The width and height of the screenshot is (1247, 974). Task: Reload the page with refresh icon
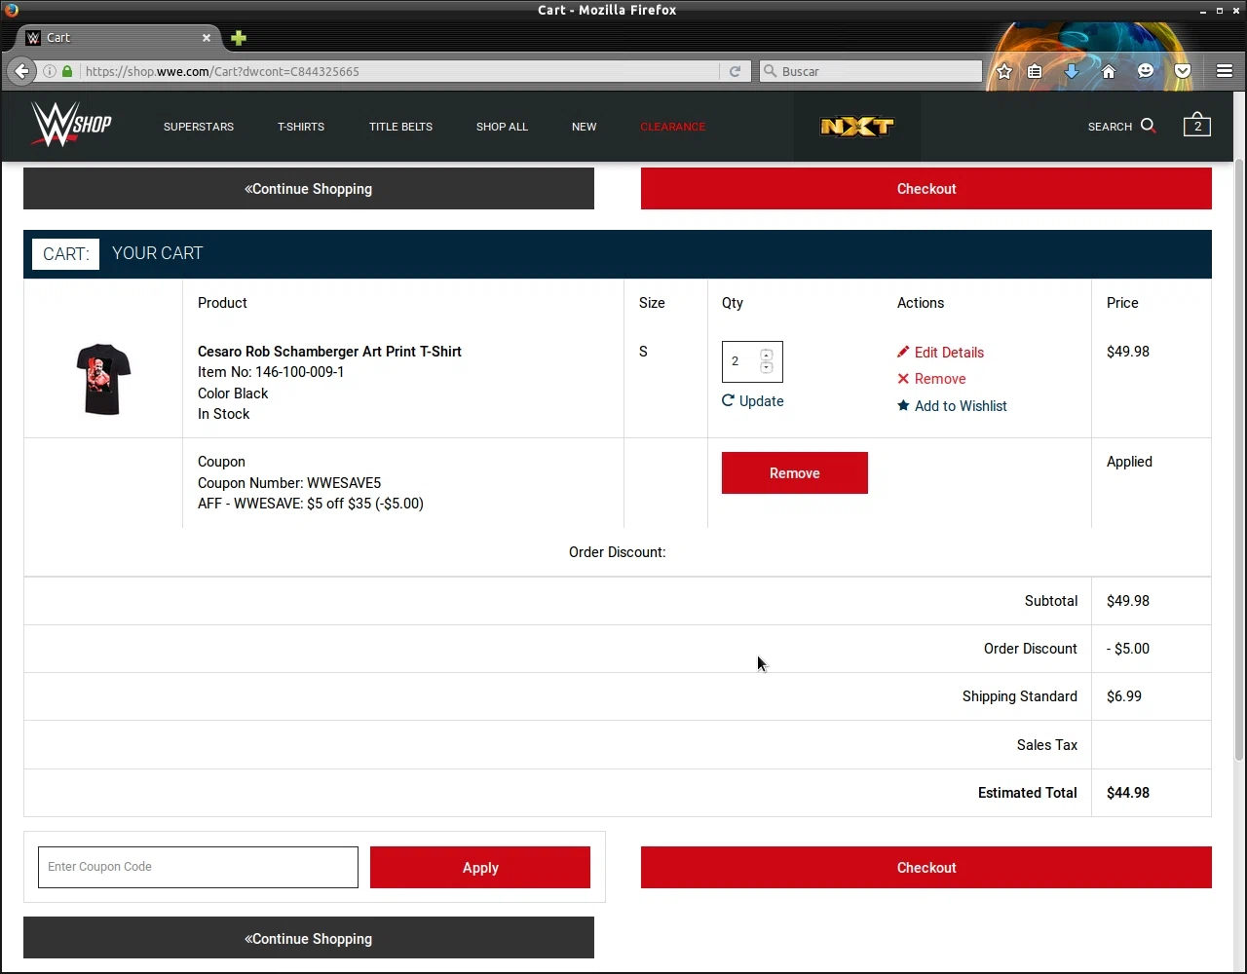click(736, 71)
